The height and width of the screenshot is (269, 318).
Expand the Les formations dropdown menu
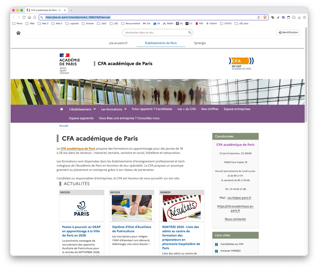(114, 109)
